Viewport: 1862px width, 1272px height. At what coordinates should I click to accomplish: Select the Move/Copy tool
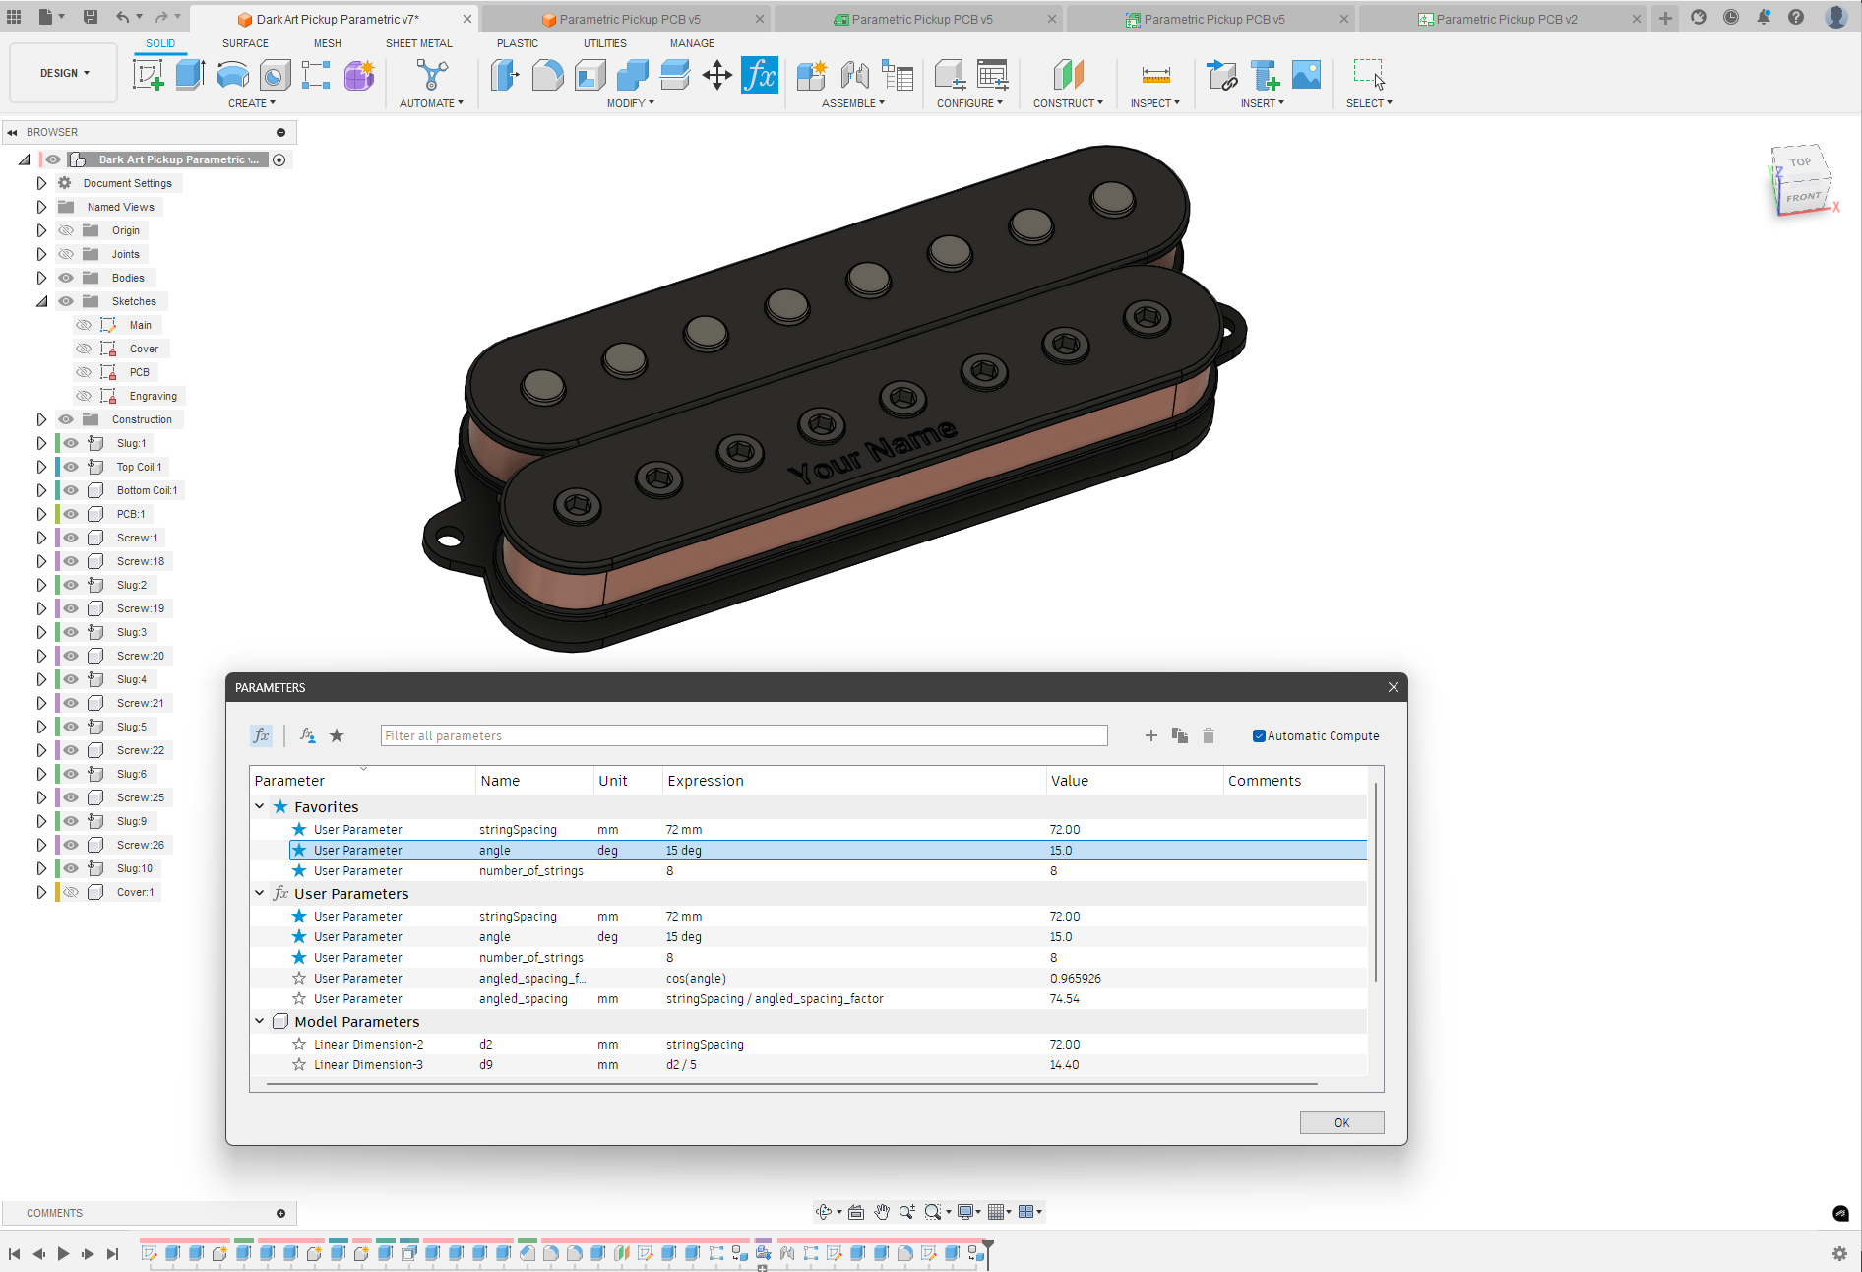pyautogui.click(x=716, y=75)
